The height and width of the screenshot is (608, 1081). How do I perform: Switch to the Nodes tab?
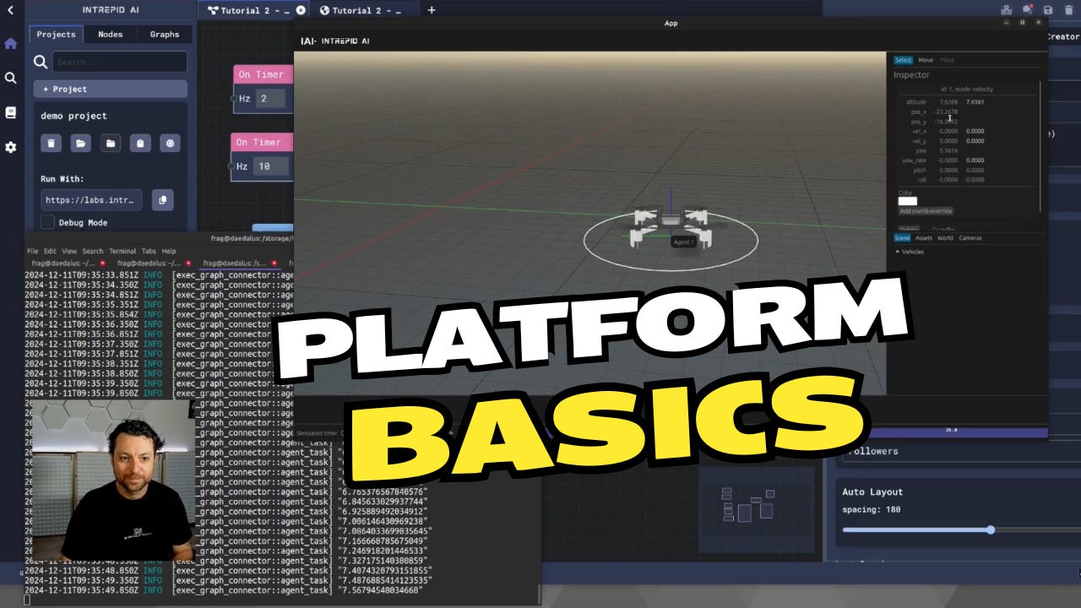[110, 35]
